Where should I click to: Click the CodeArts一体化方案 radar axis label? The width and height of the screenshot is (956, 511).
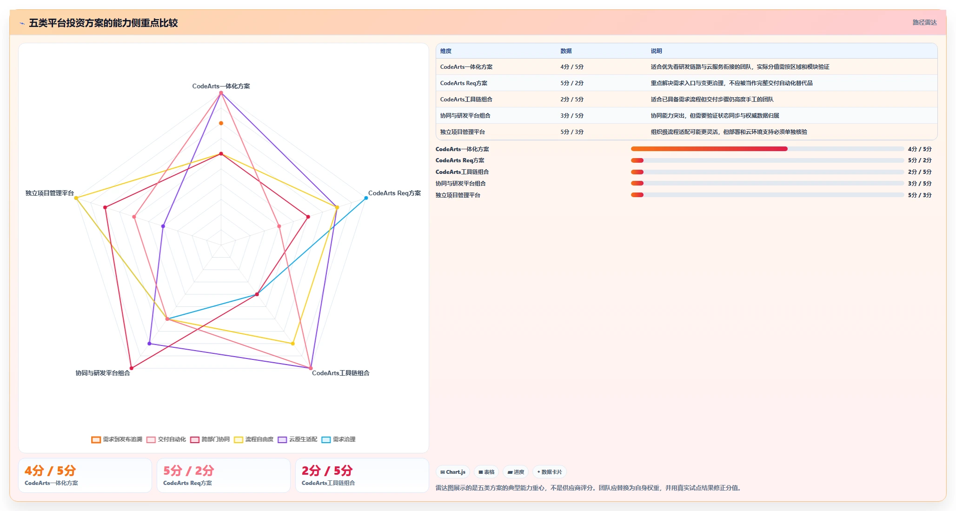click(221, 86)
